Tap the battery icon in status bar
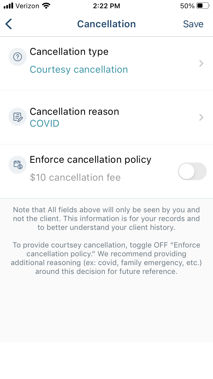213x379 pixels. tap(203, 6)
